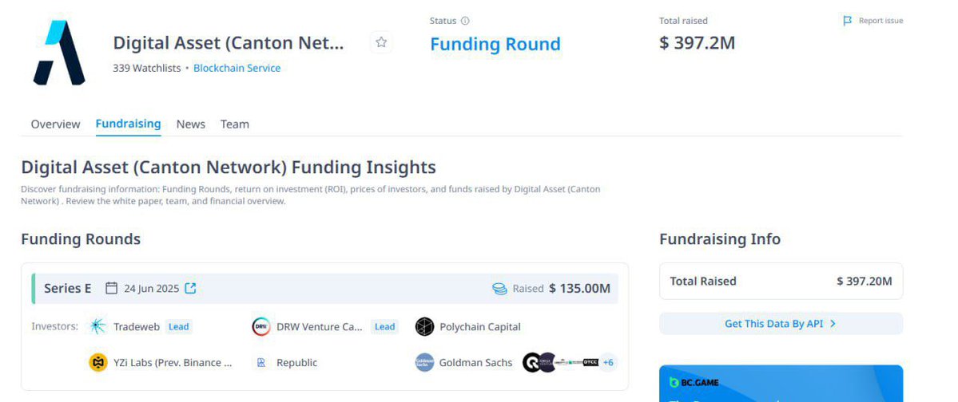Click the Tradeweb investor logo
Viewport: 958px width, 402px height.
97,326
